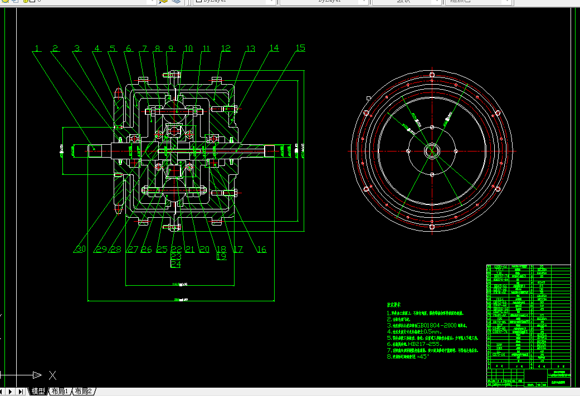Select part balloon number 10
This screenshot has height=396, width=580.
point(188,48)
